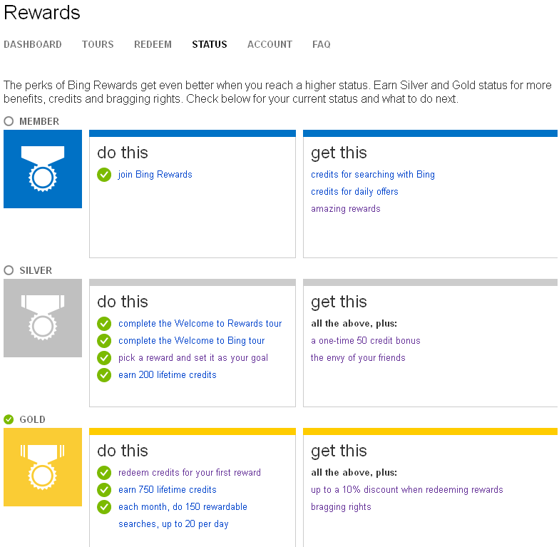Open redeem credits for your first reward

(190, 472)
